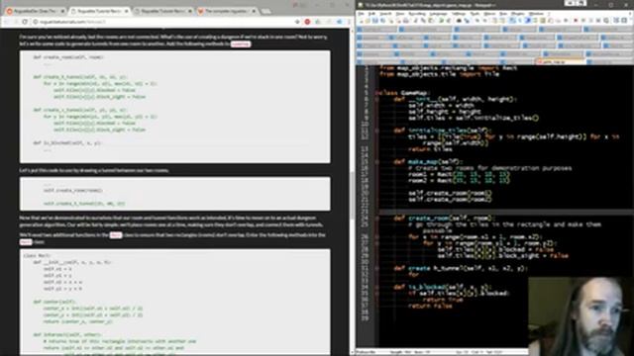Open the Settings menu in Notepad++
Screen dimensions: 634x356
pyautogui.click(x=459, y=13)
